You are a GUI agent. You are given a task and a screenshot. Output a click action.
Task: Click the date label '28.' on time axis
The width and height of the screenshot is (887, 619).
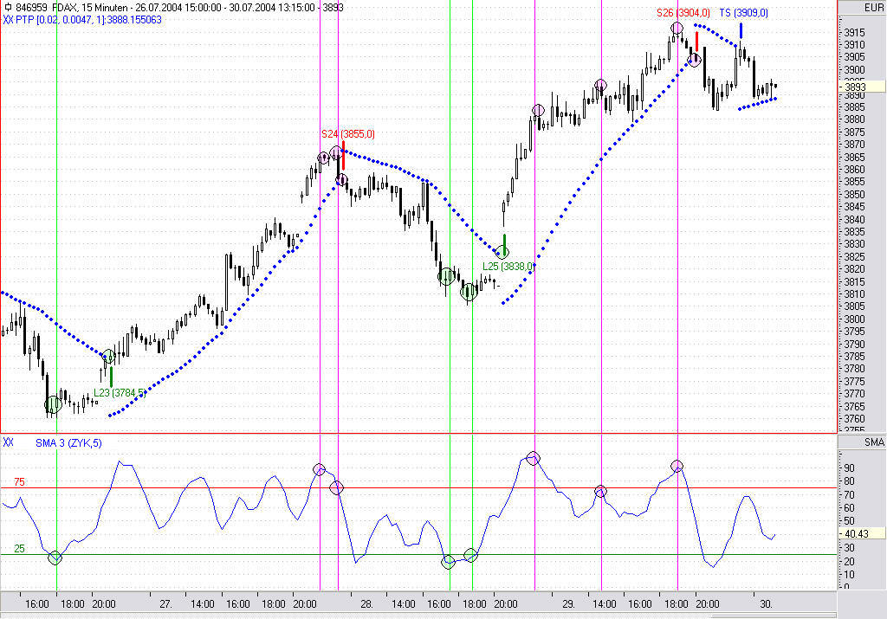(366, 603)
